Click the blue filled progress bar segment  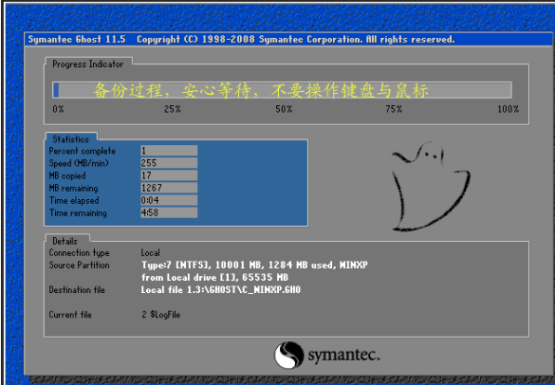point(56,90)
